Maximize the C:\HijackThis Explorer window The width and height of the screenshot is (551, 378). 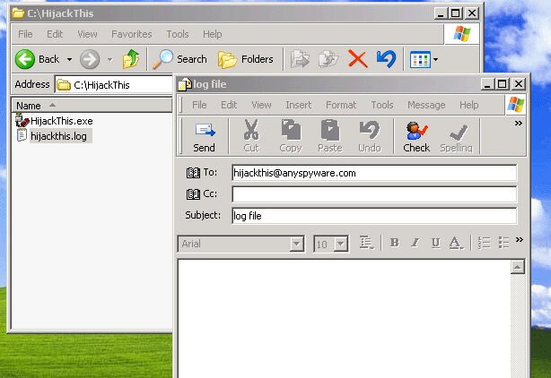point(455,13)
